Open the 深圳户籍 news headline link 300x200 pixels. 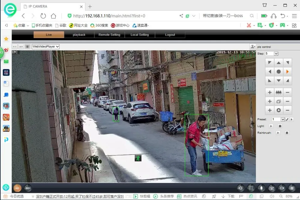click(80, 196)
